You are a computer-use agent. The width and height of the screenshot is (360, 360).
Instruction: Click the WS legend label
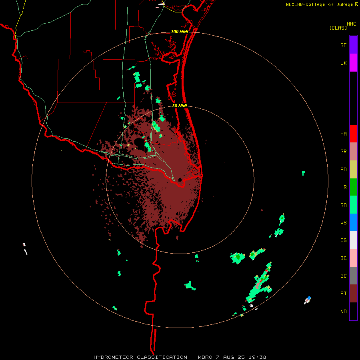pos(343,223)
